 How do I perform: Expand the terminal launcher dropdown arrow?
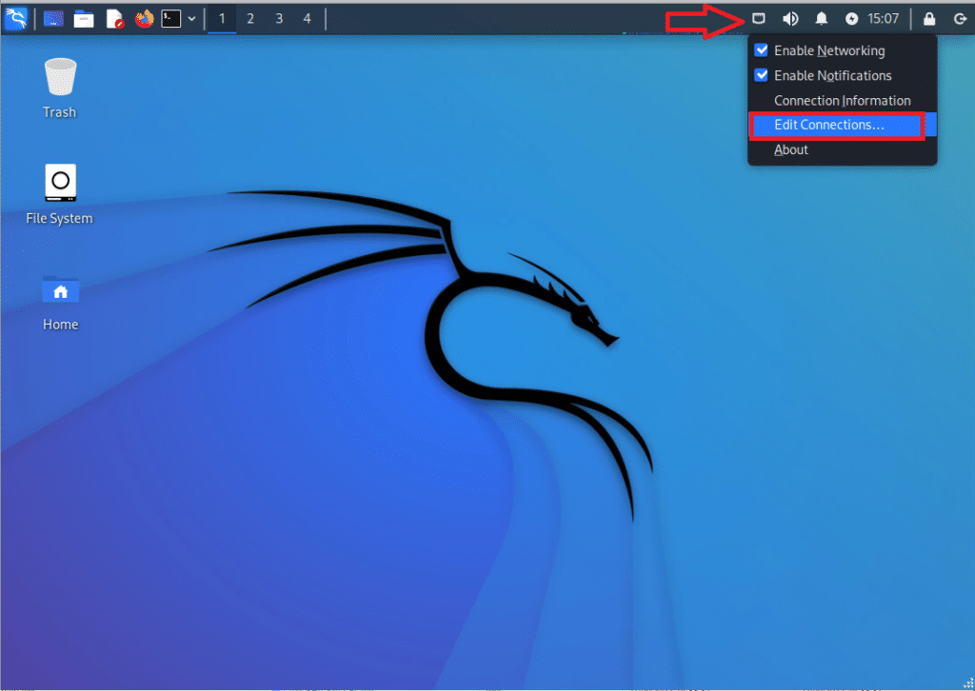click(191, 19)
